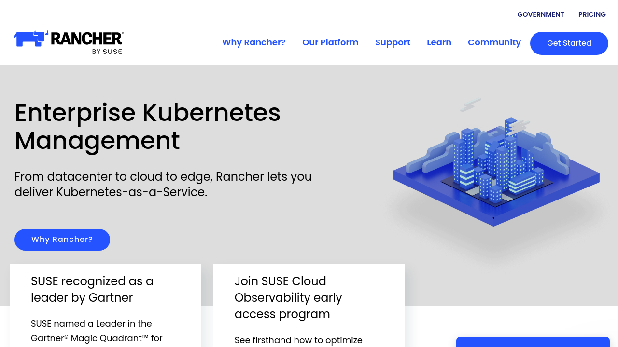
Task: Click the 'From datacenter to cloud to edge' text
Action: [163, 184]
